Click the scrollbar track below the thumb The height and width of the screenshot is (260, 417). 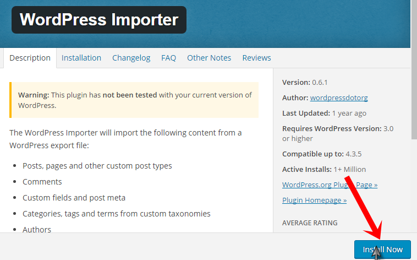414,187
